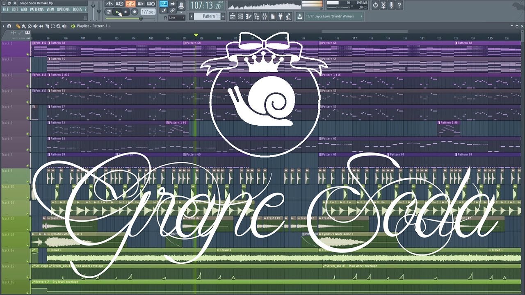Image resolution: width=525 pixels, height=295 pixels.
Task: Open the mixer icon
Action: pos(264,16)
